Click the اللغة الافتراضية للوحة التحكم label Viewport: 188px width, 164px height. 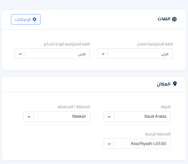coord(67,44)
